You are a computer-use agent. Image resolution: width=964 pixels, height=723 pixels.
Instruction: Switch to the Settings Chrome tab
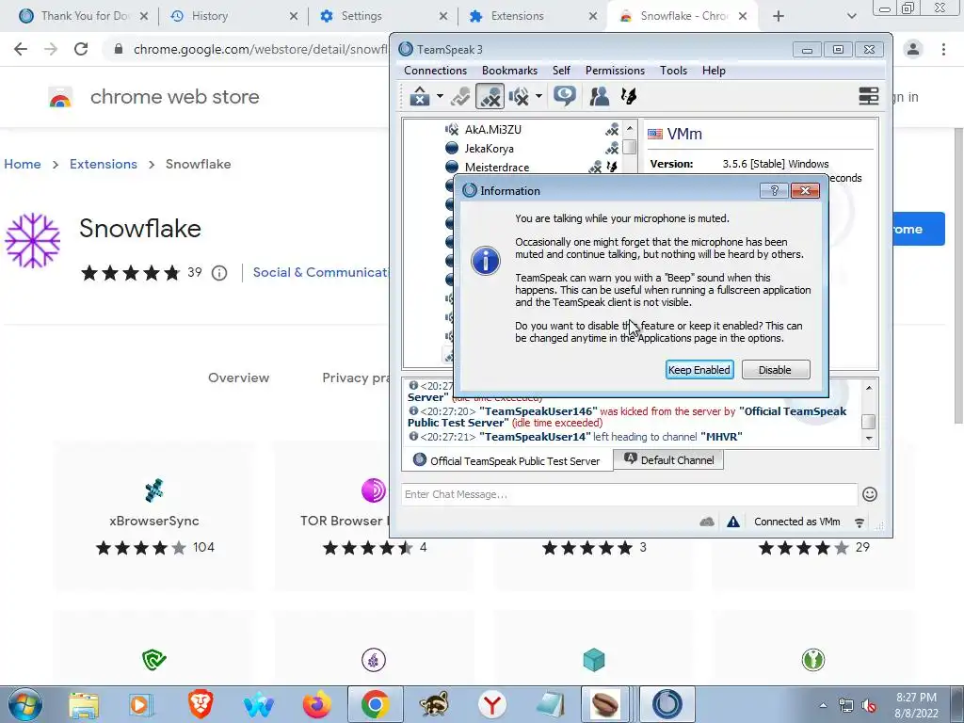[x=384, y=16]
